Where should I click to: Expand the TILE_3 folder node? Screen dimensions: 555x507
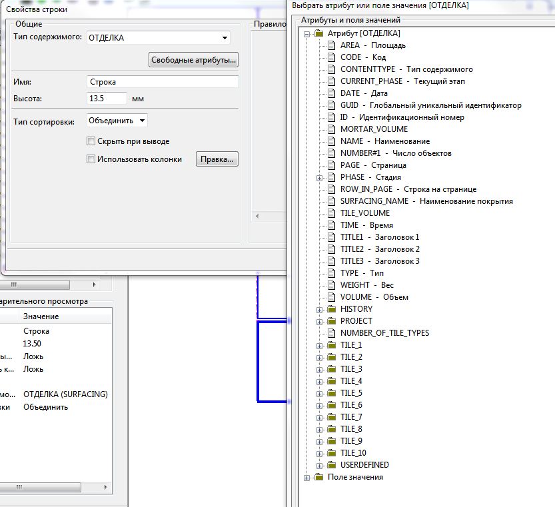[x=319, y=370]
